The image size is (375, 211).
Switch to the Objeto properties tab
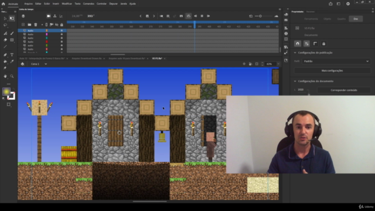[327, 19]
